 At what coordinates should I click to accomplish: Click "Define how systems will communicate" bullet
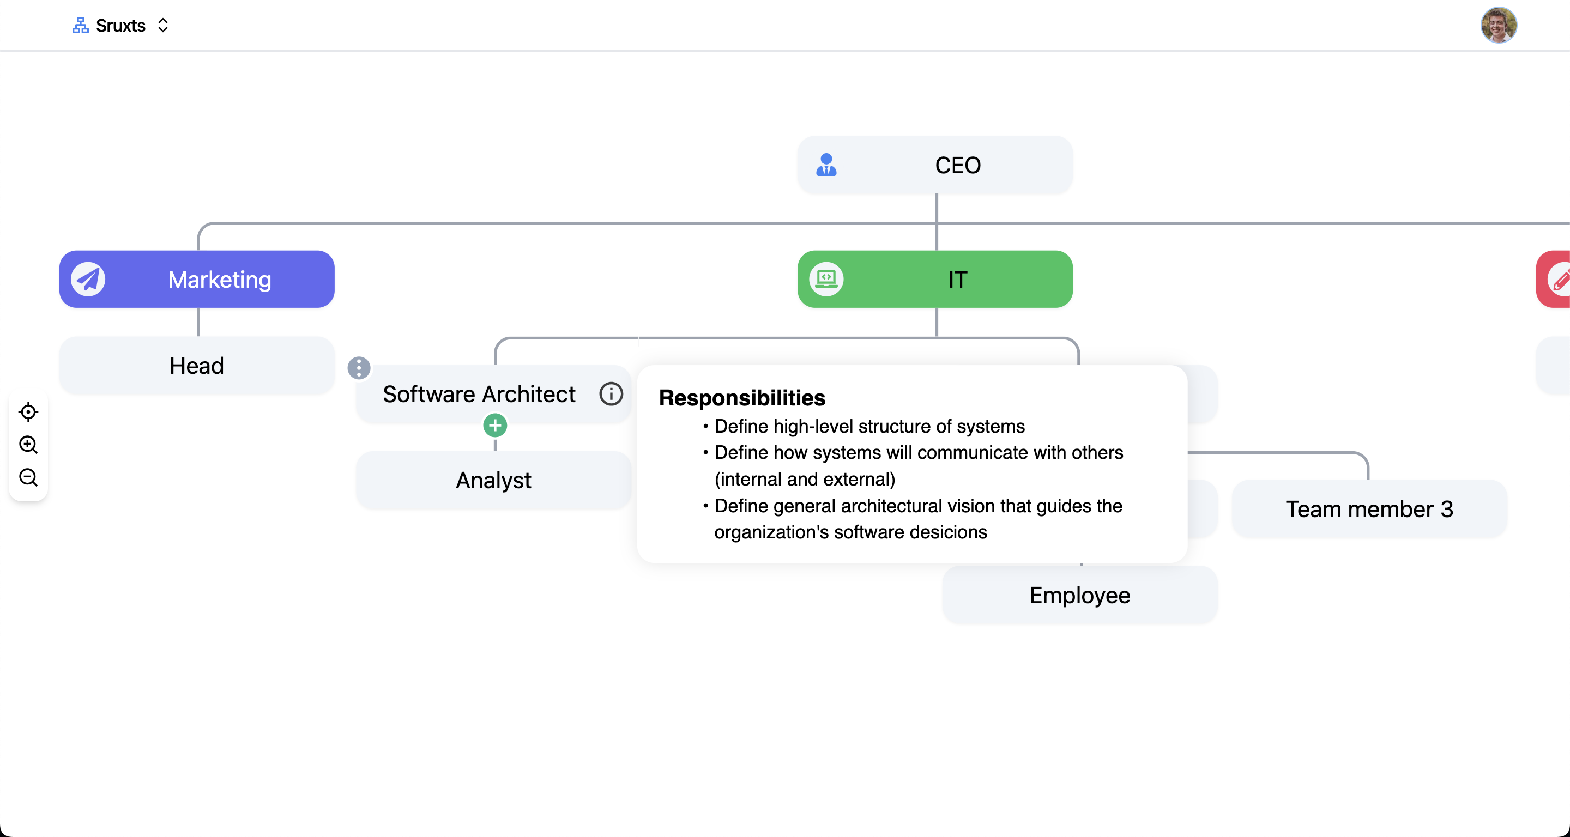(x=918, y=466)
